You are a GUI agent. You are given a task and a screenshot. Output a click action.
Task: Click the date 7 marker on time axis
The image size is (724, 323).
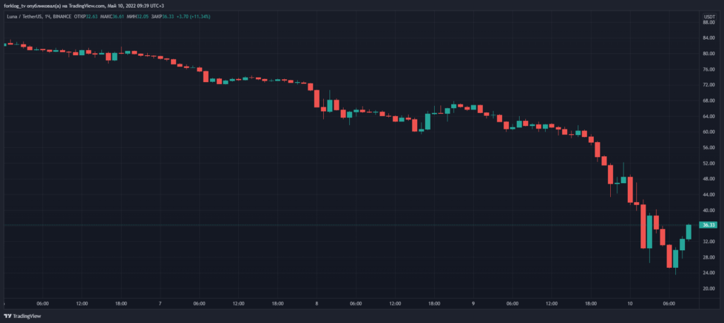[x=160, y=304]
